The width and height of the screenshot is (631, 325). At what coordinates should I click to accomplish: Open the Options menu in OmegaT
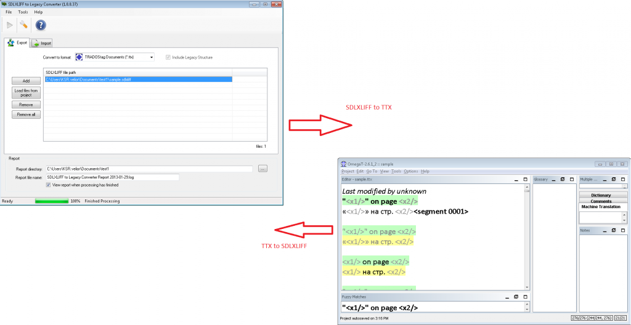[x=411, y=171]
